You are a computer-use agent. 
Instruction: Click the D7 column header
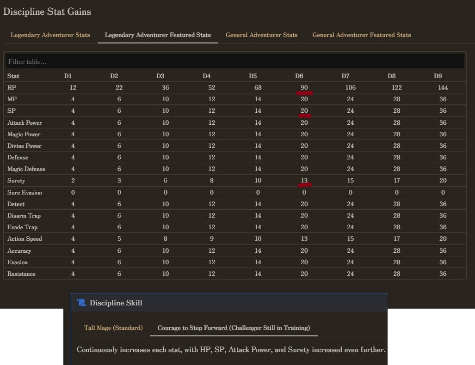345,76
